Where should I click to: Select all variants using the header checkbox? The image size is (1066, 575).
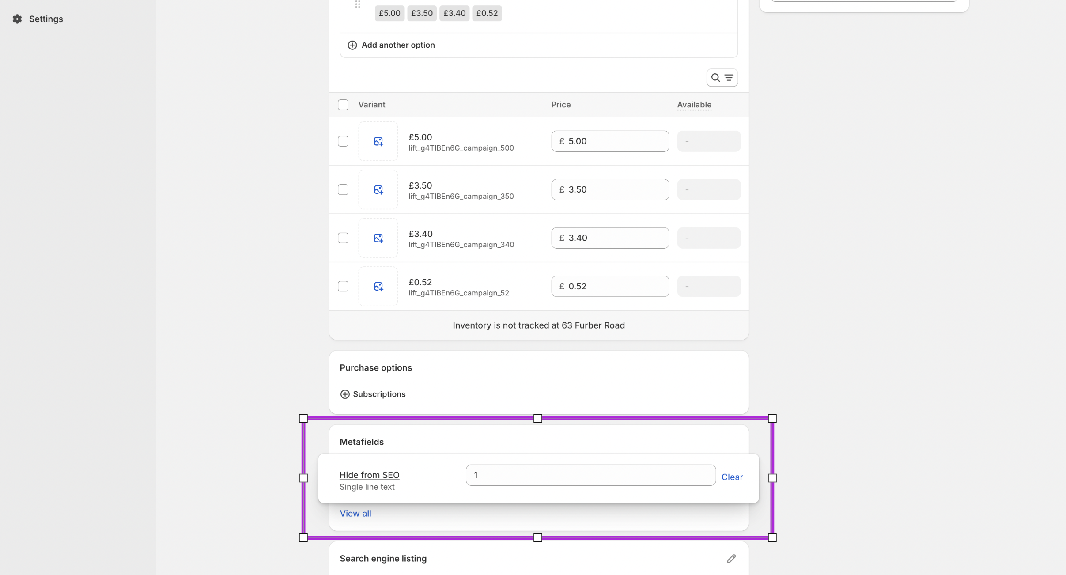tap(343, 105)
